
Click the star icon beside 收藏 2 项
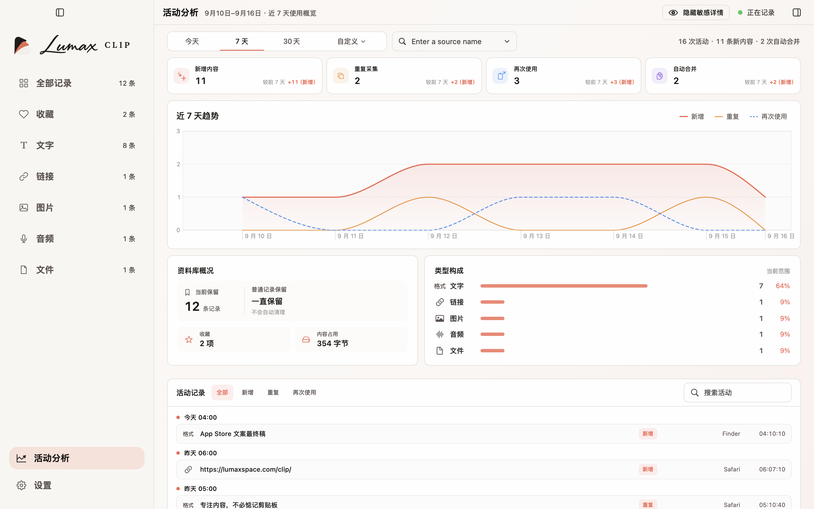[x=189, y=339]
